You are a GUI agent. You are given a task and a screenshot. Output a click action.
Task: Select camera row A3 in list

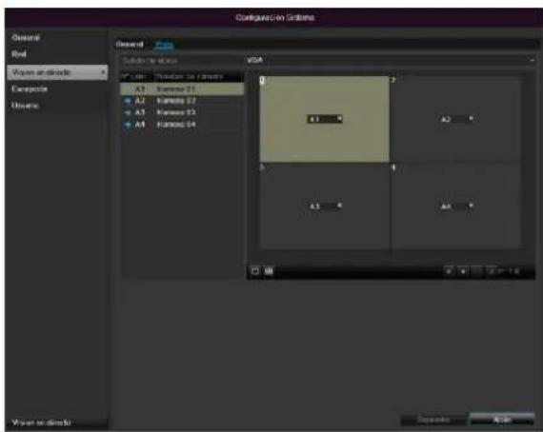click(182, 112)
